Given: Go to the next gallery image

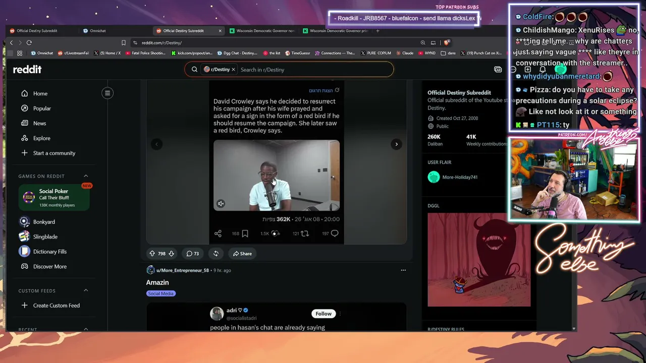Looking at the screenshot, I should click(396, 144).
